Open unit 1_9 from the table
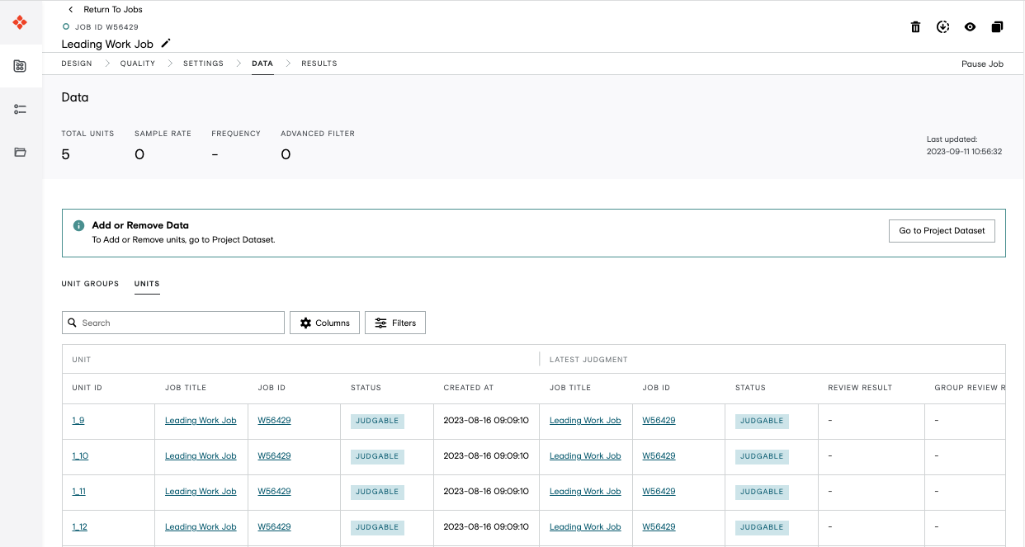Image resolution: width=1025 pixels, height=547 pixels. click(78, 421)
